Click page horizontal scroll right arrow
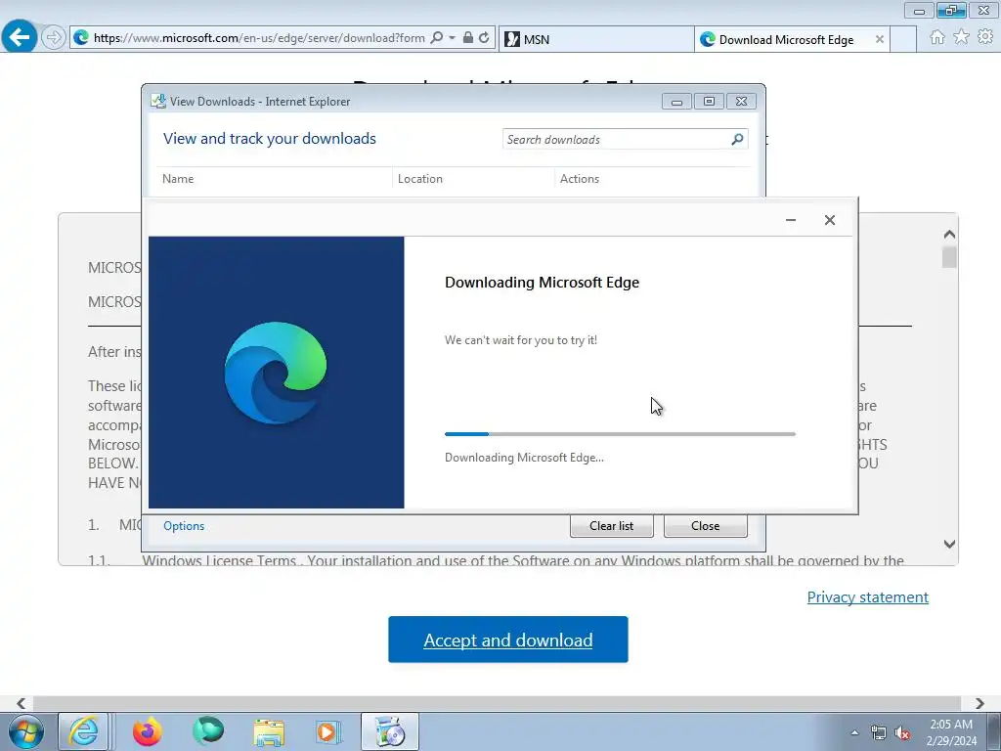The width and height of the screenshot is (1001, 751). (x=979, y=703)
